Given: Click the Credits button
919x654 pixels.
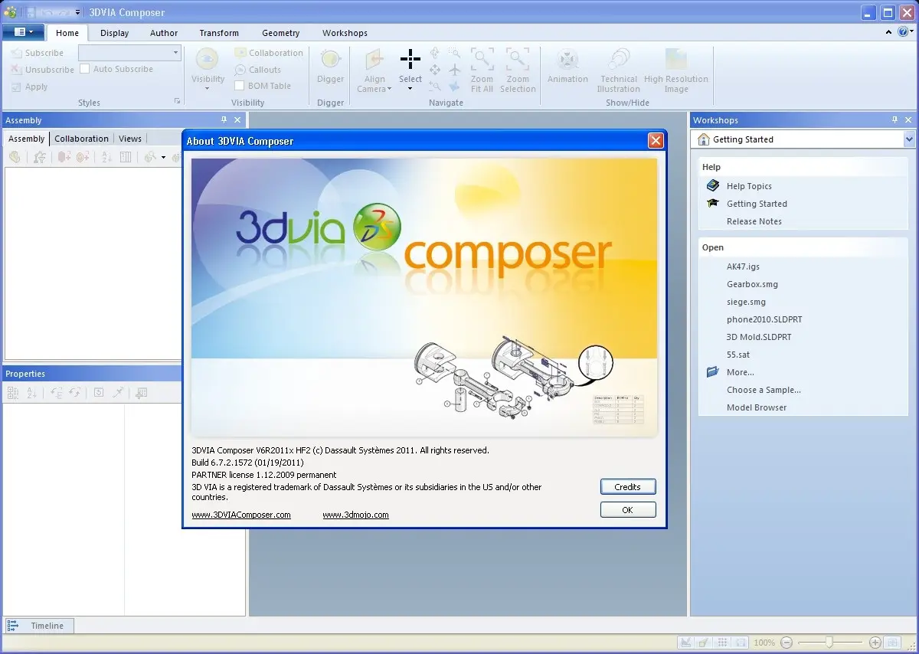Looking at the screenshot, I should pyautogui.click(x=628, y=486).
